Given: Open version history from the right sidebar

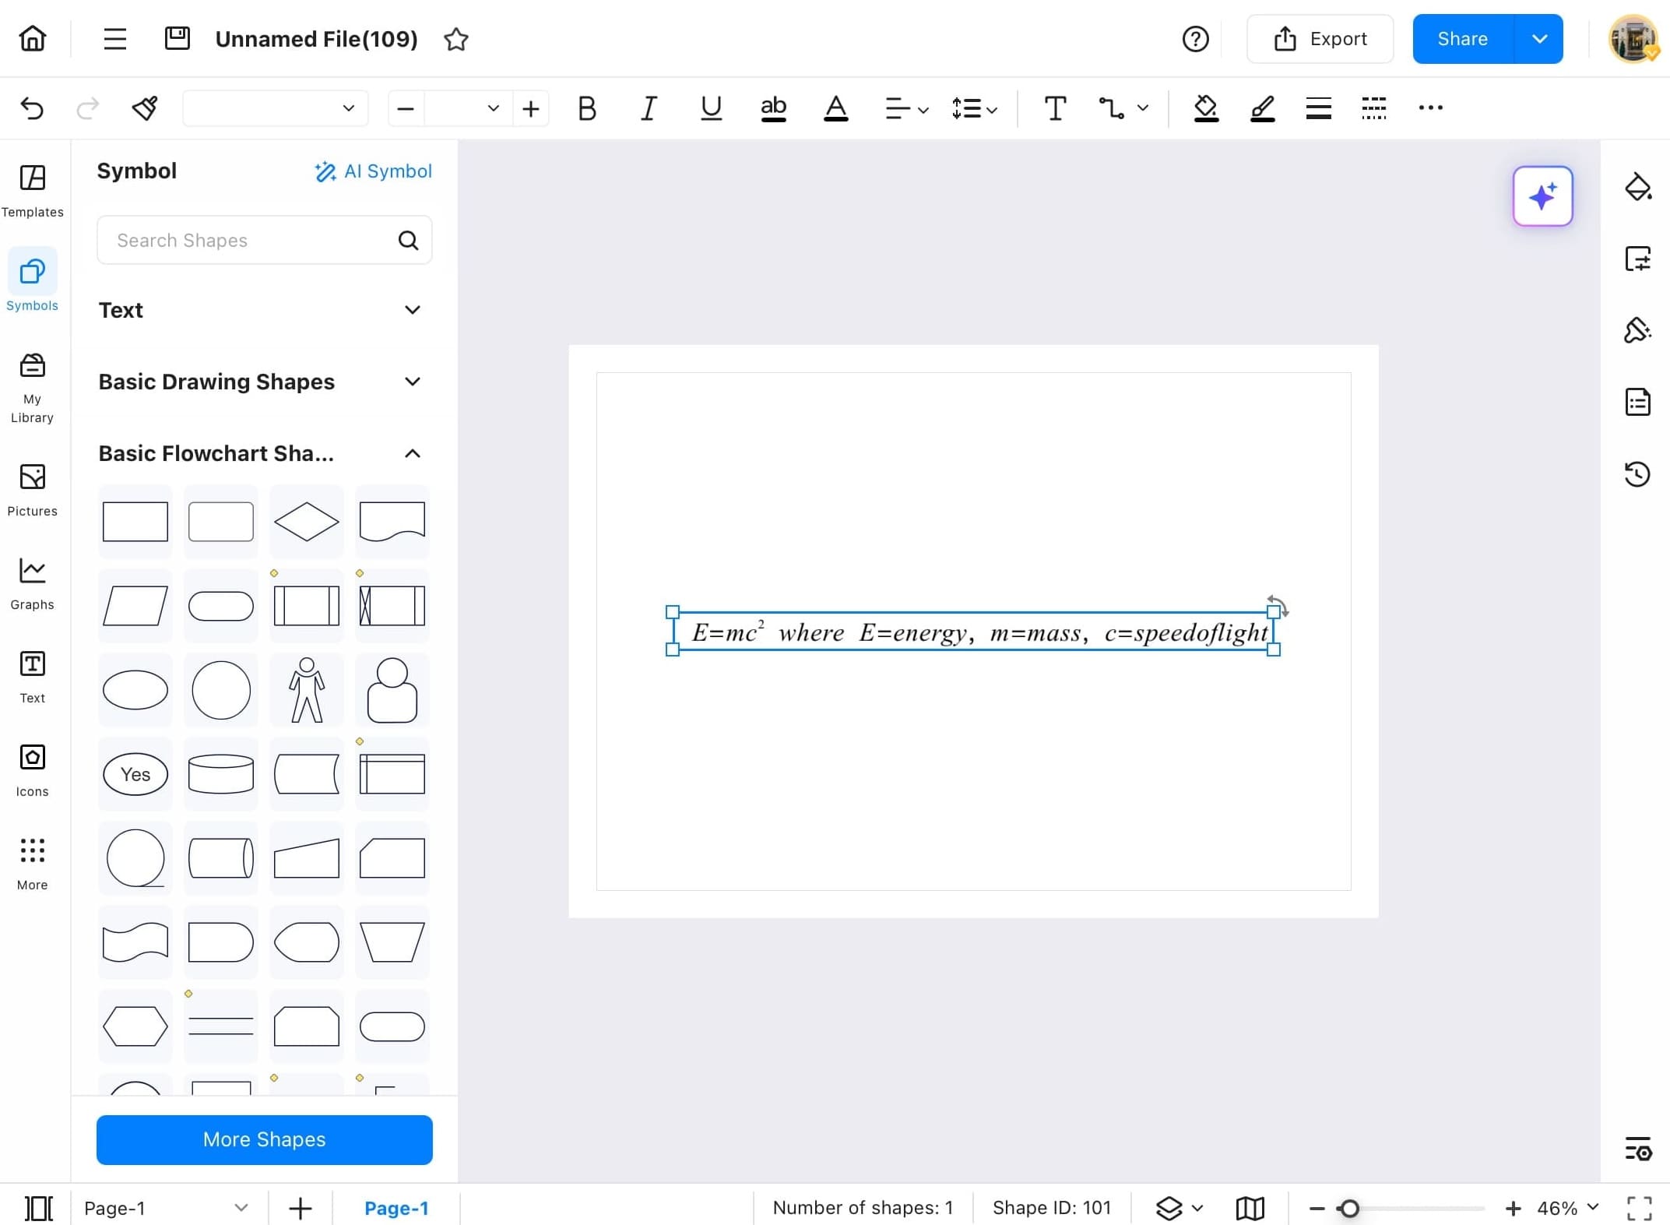Looking at the screenshot, I should click(x=1638, y=473).
